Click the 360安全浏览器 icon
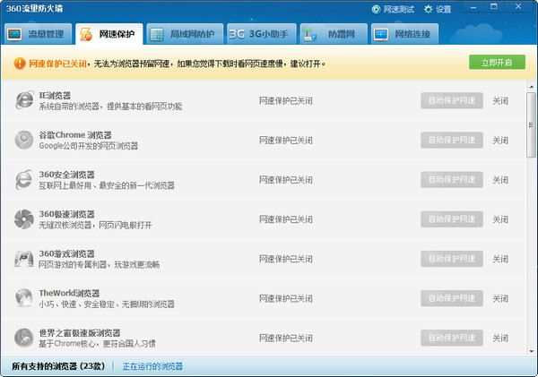 click(24, 180)
